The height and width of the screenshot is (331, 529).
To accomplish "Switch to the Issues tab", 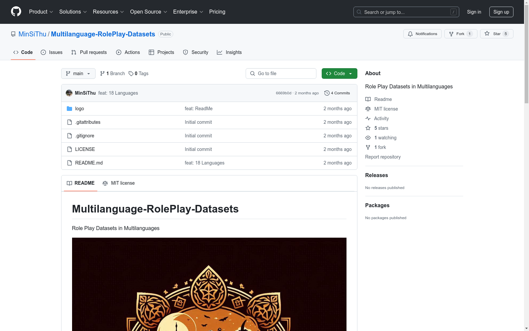I will click(52, 52).
